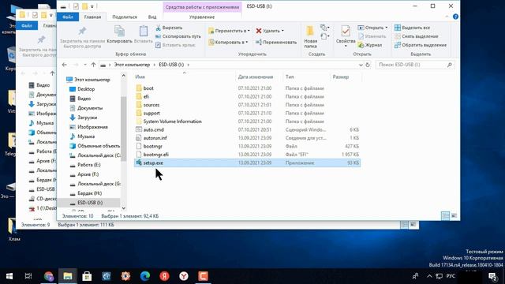The height and width of the screenshot is (284, 505).
Task: Select the System Volume Information folder
Action: point(172,121)
